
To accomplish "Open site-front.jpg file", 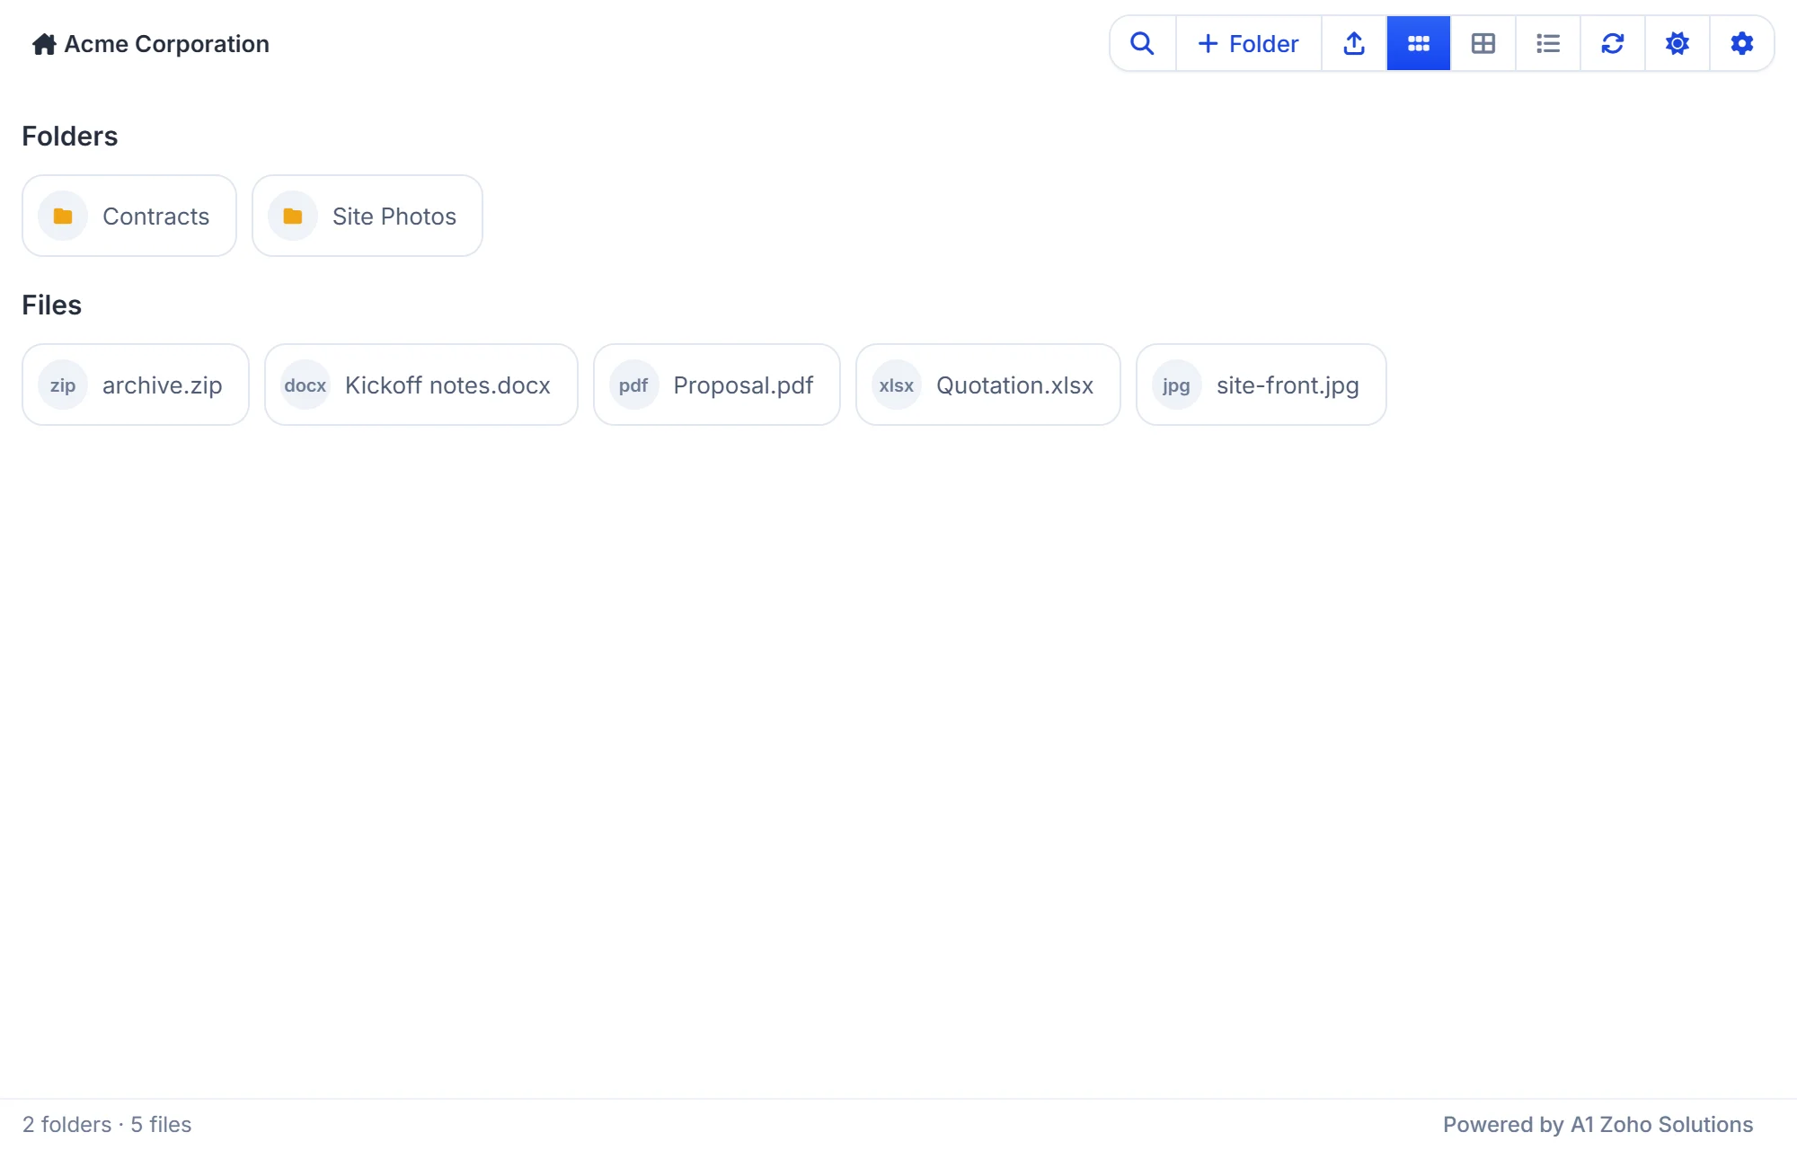I will (x=1261, y=385).
